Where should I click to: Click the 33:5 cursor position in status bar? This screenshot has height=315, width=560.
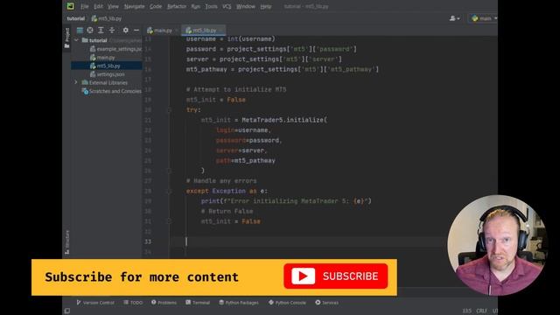tap(466, 311)
